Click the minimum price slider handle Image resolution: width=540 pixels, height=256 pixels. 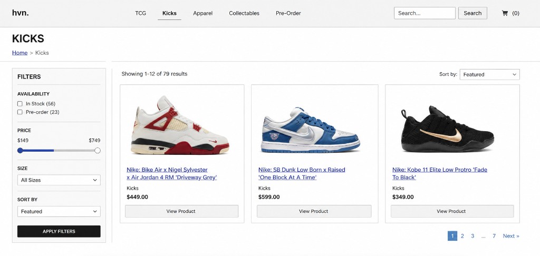[x=20, y=150]
